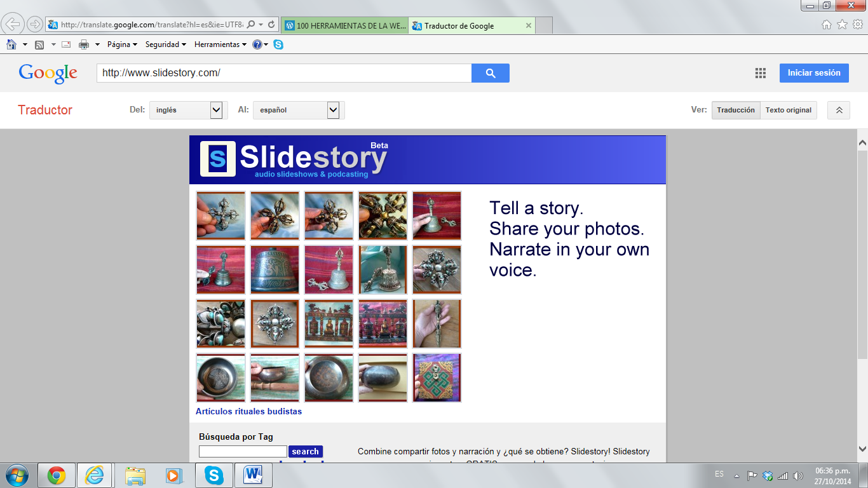868x488 pixels.
Task: Click the browser favorites star icon
Action: point(842,25)
